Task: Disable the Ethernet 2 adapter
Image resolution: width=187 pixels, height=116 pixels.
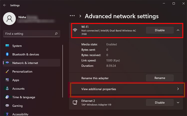Action: (160, 103)
